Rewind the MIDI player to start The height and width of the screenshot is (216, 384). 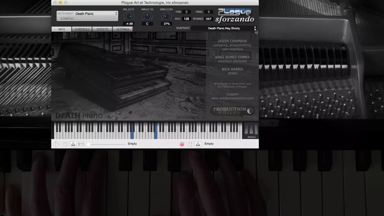81,144
